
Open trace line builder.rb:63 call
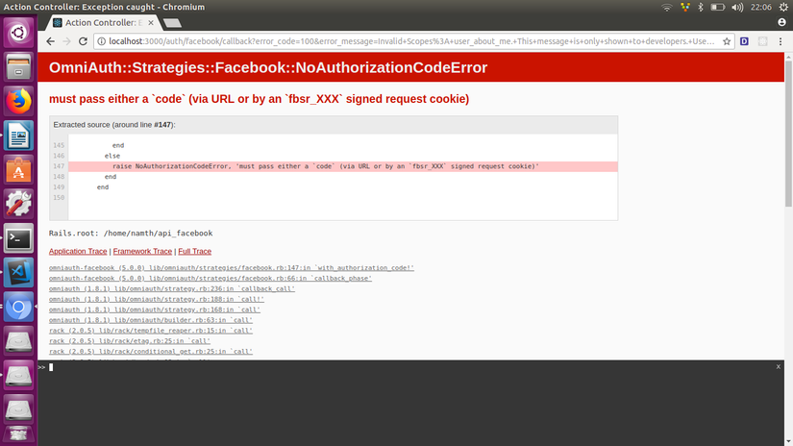(x=151, y=320)
